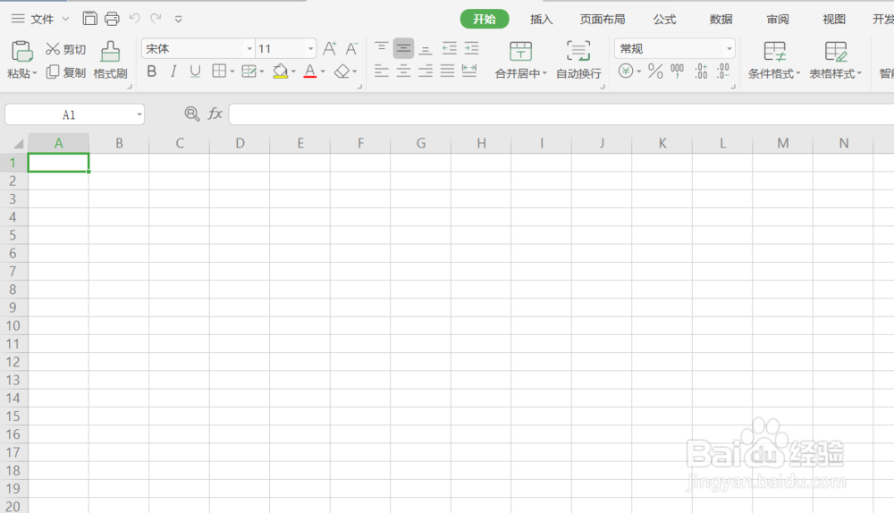Switch to the 插入 tab
894x513 pixels.
click(x=541, y=20)
